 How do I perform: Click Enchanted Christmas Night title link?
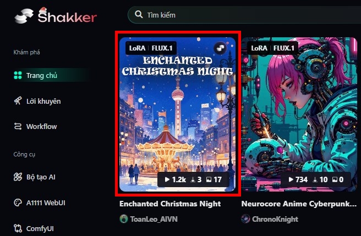[170, 204]
